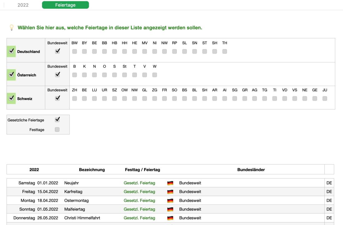Image resolution: width=343 pixels, height=225 pixels.
Task: Toggle the Bundesweit checkbox for Österreich
Action: (57, 75)
